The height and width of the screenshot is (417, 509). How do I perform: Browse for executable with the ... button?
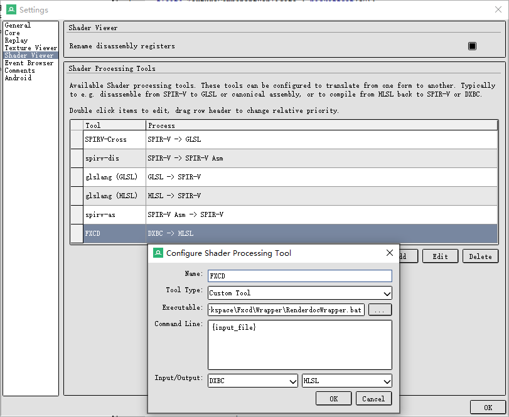[380, 310]
